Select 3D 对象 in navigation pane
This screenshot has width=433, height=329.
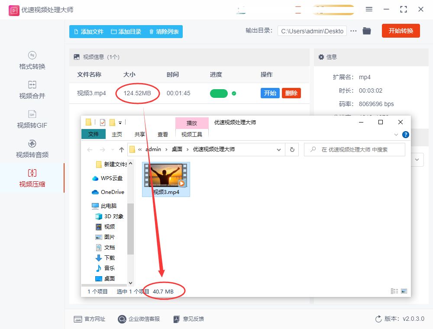pos(110,216)
